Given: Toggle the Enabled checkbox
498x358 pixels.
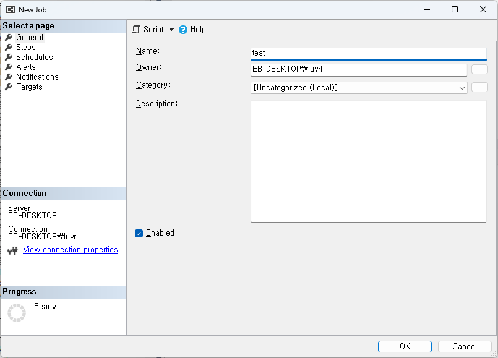Looking at the screenshot, I should 139,233.
